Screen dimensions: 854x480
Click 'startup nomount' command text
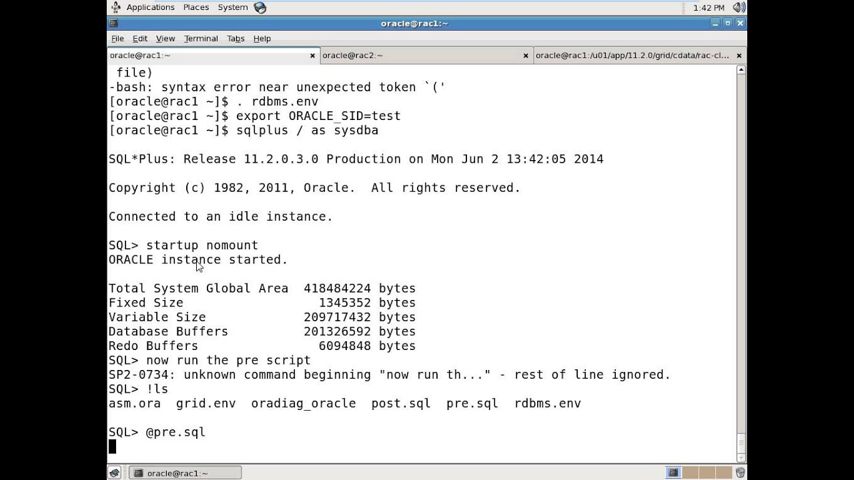[x=202, y=245]
